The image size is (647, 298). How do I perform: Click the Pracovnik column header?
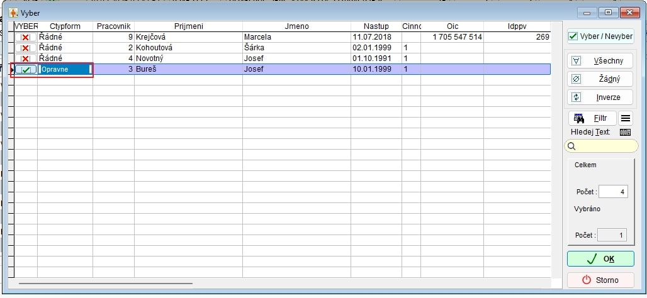coord(113,26)
